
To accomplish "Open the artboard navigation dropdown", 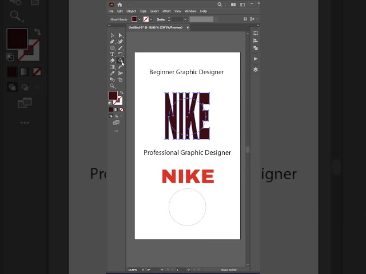I will [188, 270].
